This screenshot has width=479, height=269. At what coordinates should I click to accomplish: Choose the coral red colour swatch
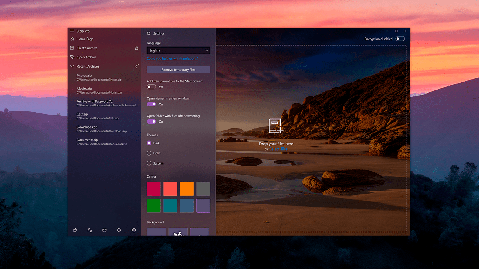pos(170,189)
